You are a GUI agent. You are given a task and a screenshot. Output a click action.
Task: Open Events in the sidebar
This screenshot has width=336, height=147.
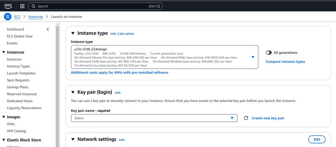point(12,43)
